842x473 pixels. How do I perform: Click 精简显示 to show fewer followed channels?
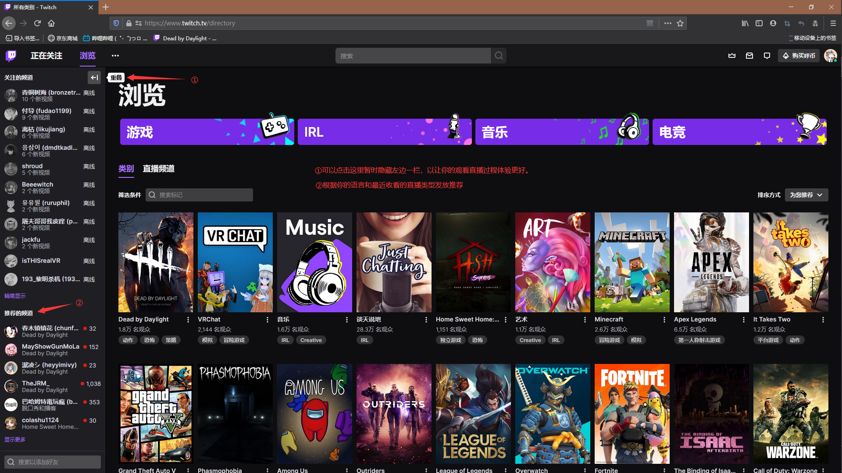click(x=15, y=296)
